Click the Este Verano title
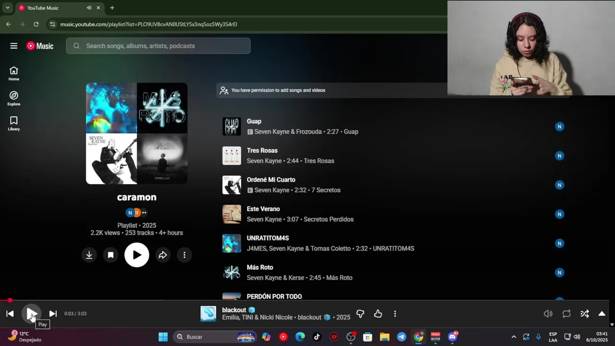This screenshot has height=346, width=615. (x=263, y=209)
